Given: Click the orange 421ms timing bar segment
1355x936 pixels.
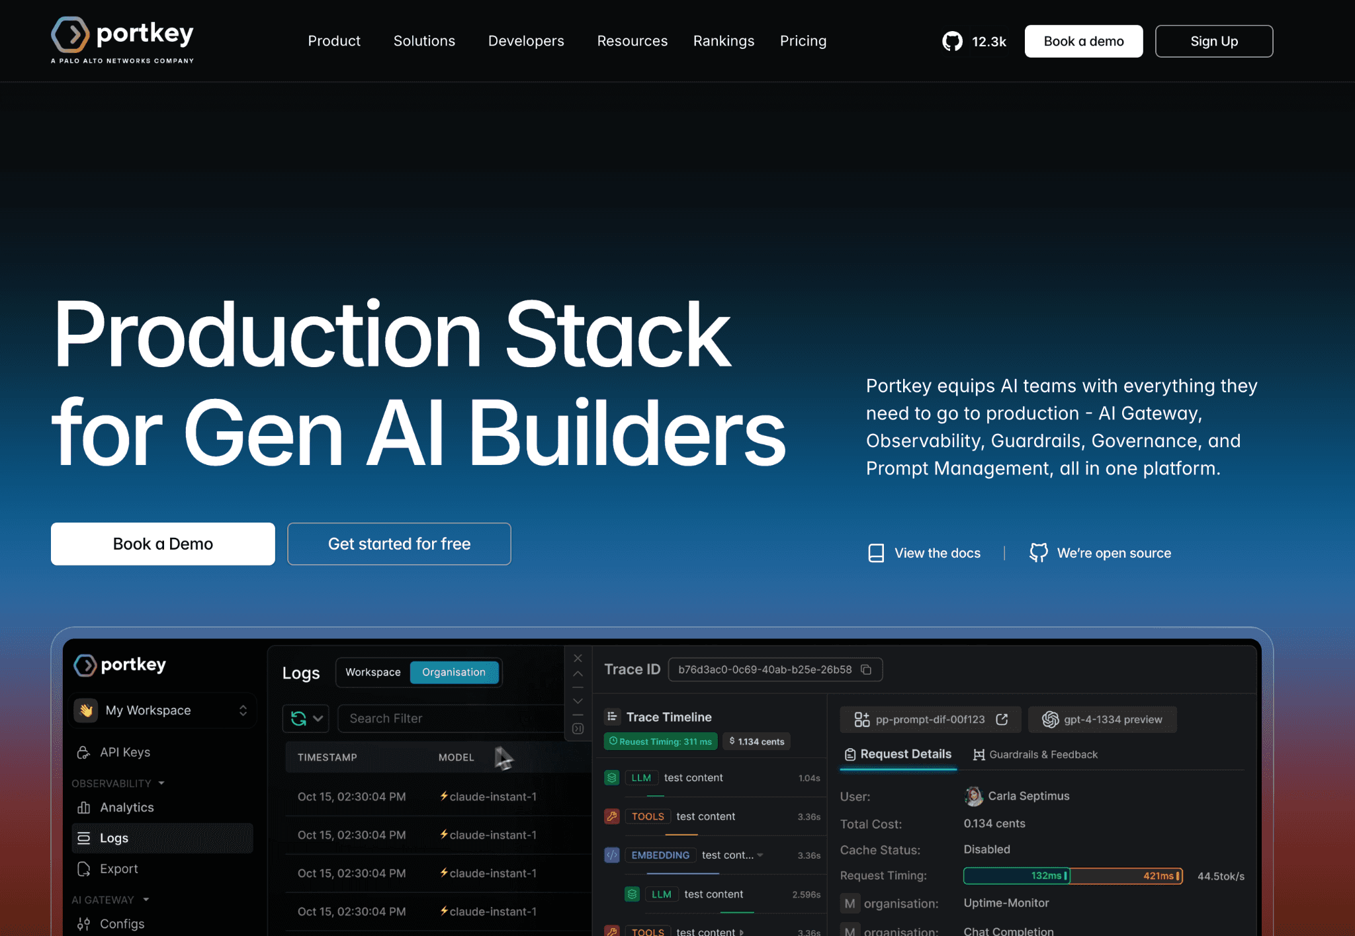Looking at the screenshot, I should pyautogui.click(x=1126, y=876).
